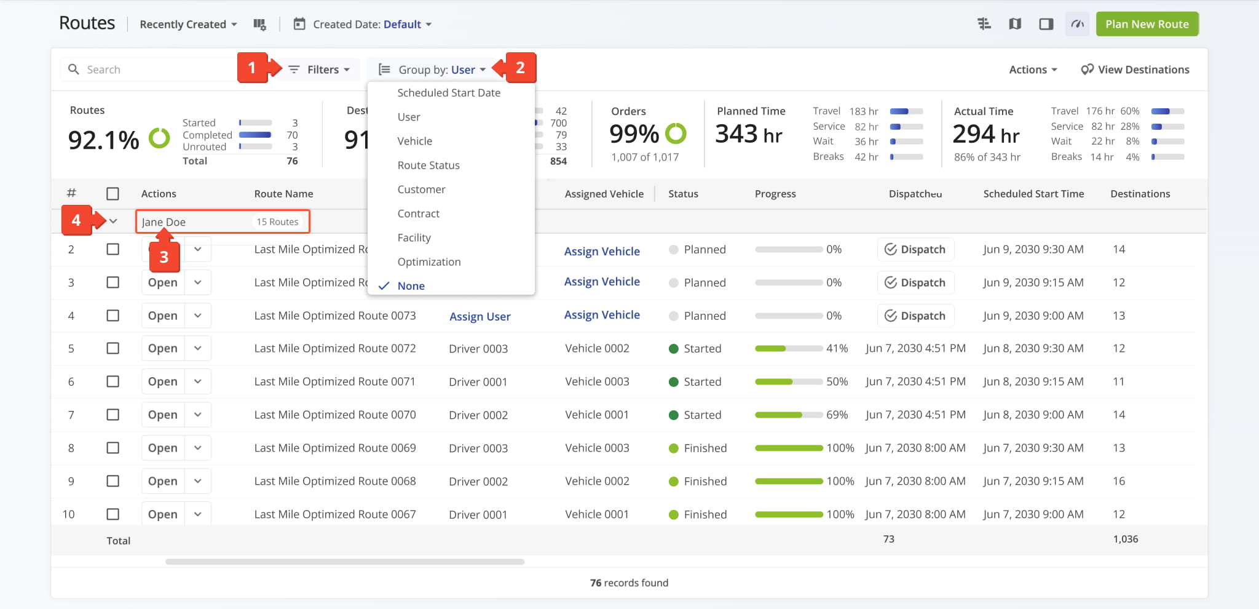
Task: Click the calendar icon for Created Date
Action: [299, 24]
